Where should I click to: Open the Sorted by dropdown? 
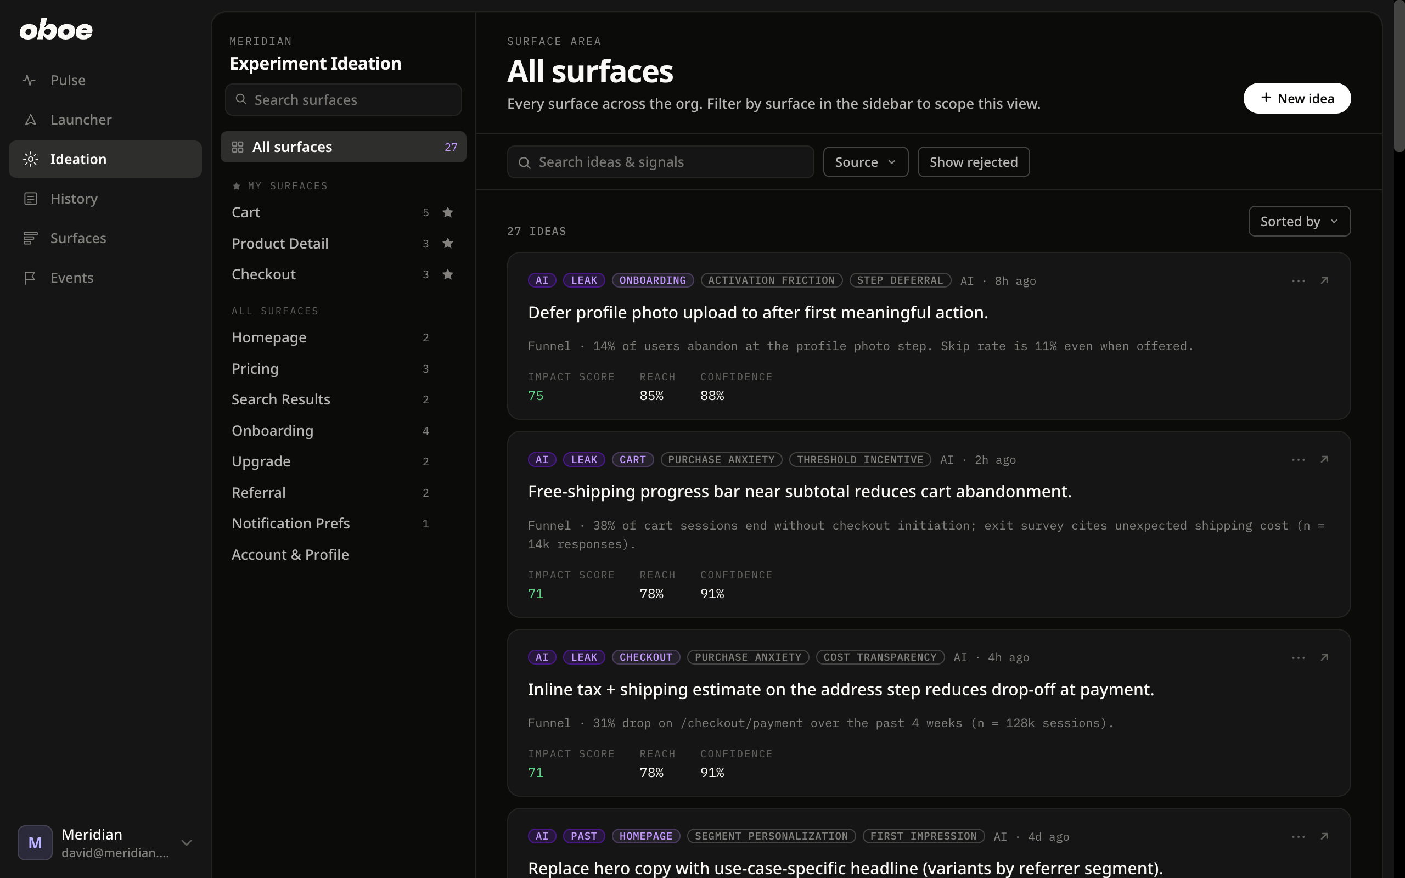tap(1299, 221)
